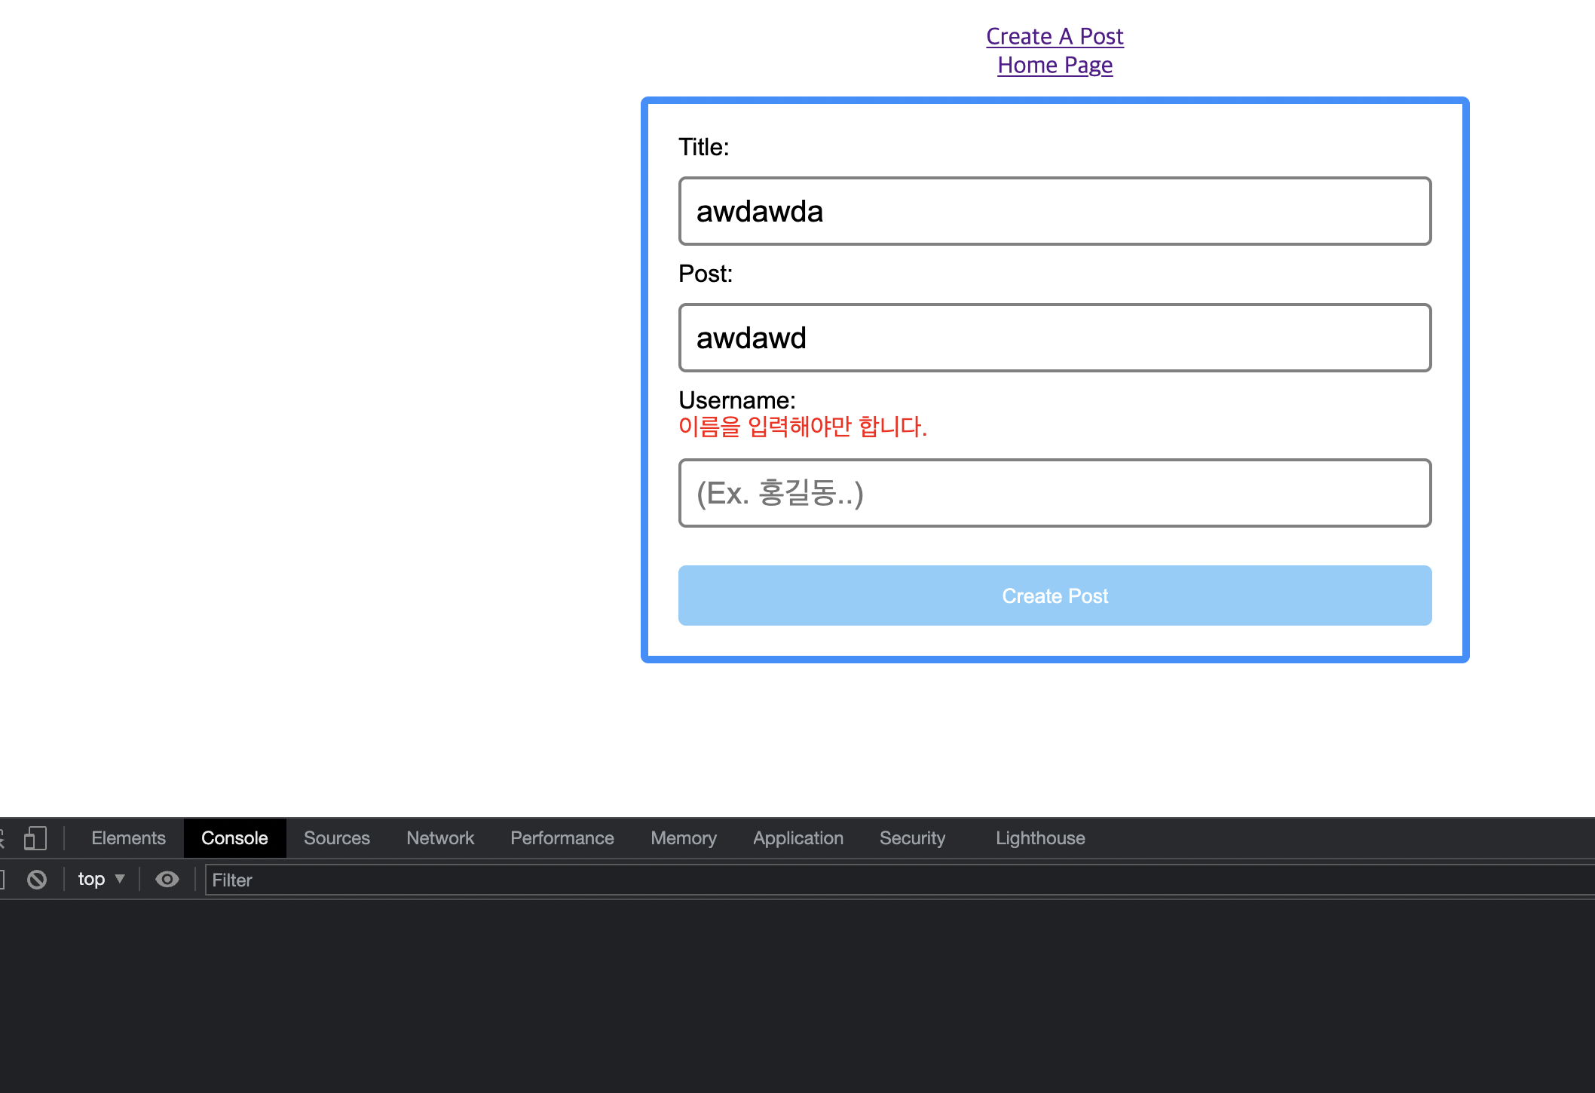1595x1093 pixels.
Task: Focus the Title input field
Action: [x=1055, y=211]
